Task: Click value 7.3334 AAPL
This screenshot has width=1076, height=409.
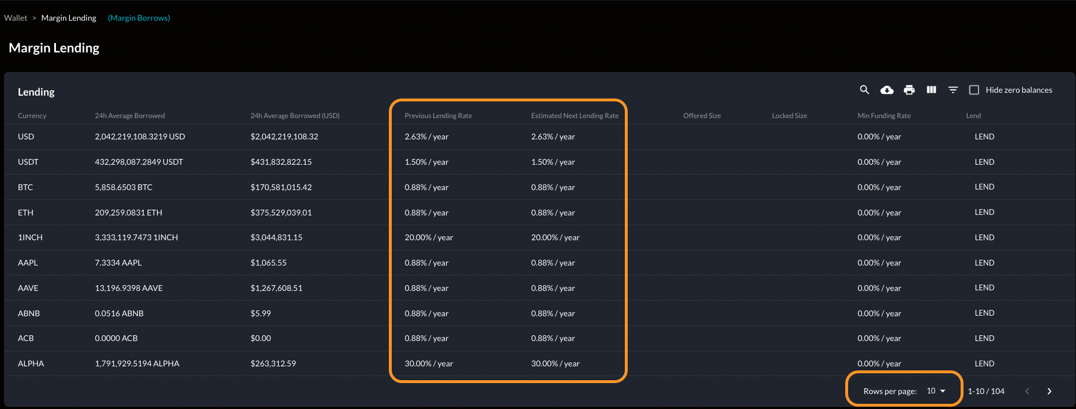Action: click(x=118, y=263)
